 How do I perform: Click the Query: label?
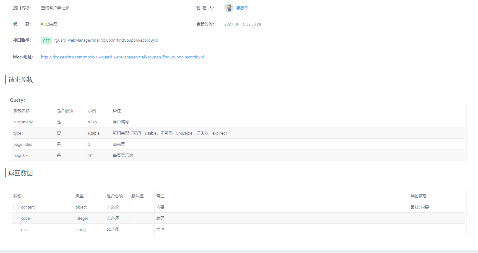(x=17, y=100)
